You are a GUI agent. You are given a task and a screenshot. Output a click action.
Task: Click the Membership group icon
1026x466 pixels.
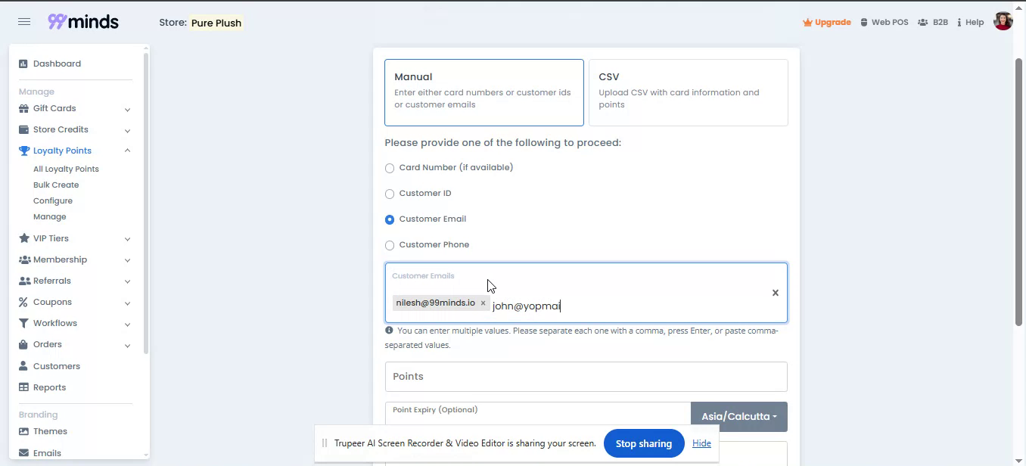[x=24, y=259]
